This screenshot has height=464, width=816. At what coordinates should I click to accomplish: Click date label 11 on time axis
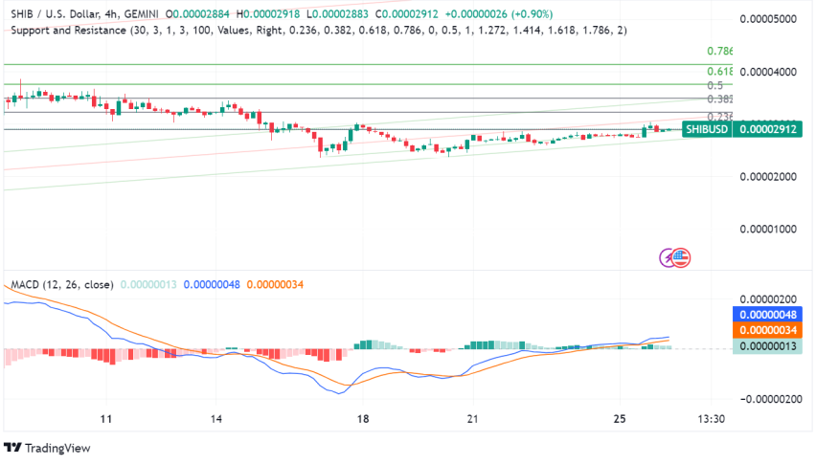[x=106, y=419]
